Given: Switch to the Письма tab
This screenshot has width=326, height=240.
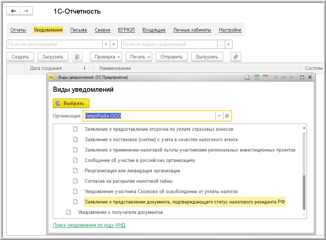Looking at the screenshot, I should (79, 30).
